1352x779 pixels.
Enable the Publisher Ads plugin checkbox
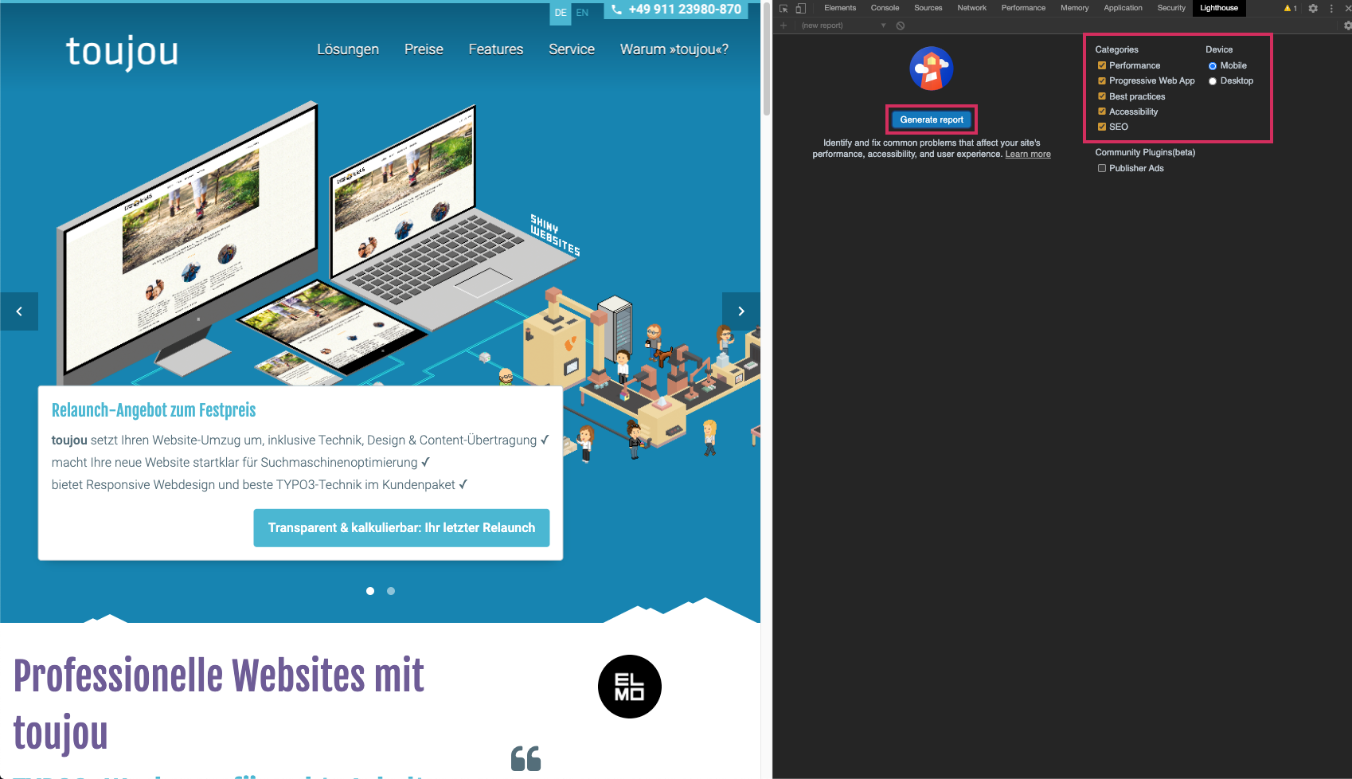point(1102,168)
